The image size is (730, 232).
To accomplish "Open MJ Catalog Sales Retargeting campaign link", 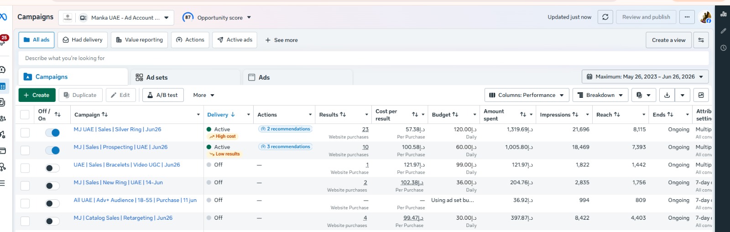I will click(x=123, y=218).
